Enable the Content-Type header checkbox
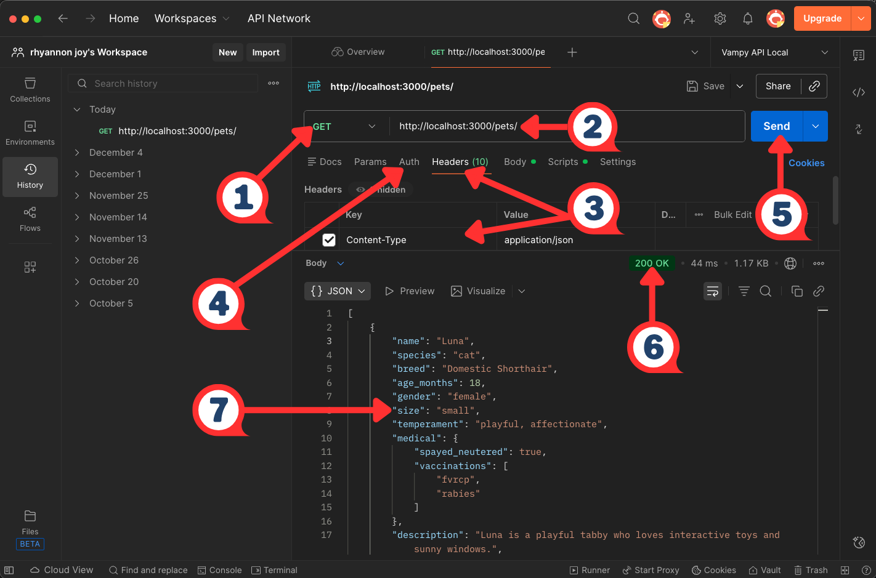876x578 pixels. (329, 239)
